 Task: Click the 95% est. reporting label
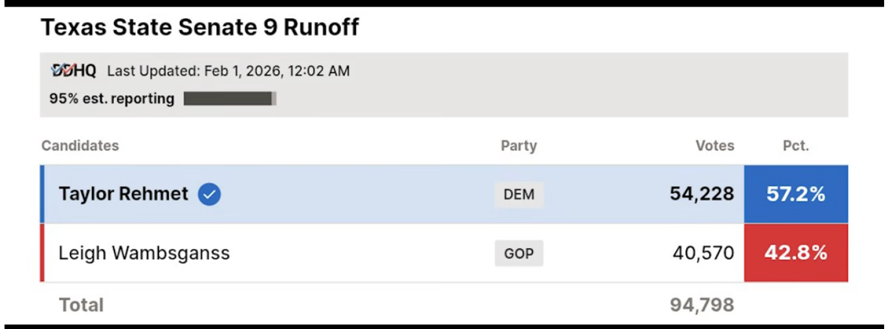click(112, 99)
